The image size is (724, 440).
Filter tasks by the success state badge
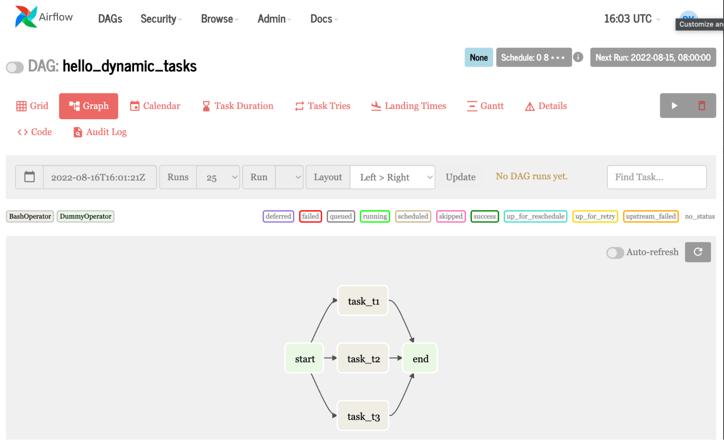tap(484, 216)
